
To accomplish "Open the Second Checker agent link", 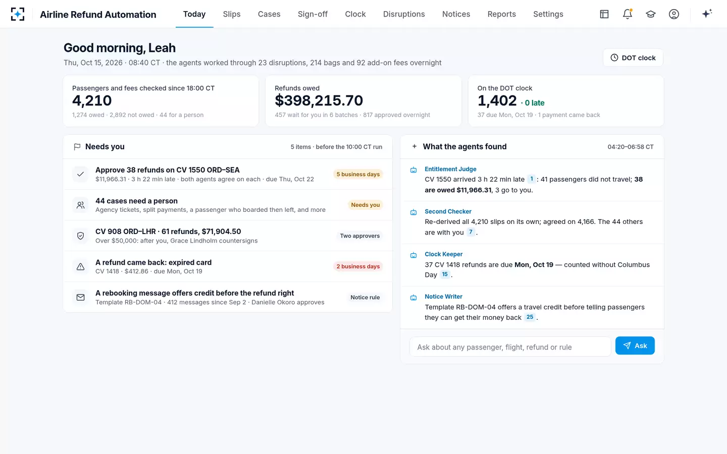I will pyautogui.click(x=448, y=211).
